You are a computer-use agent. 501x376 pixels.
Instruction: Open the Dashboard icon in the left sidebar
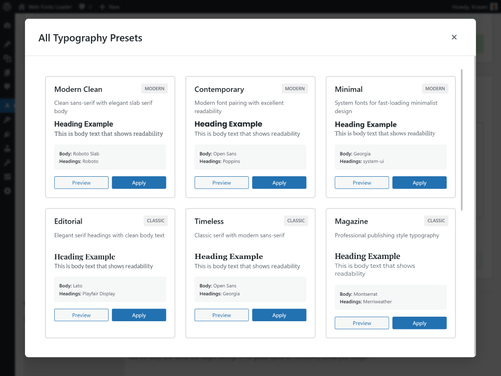pos(7,25)
